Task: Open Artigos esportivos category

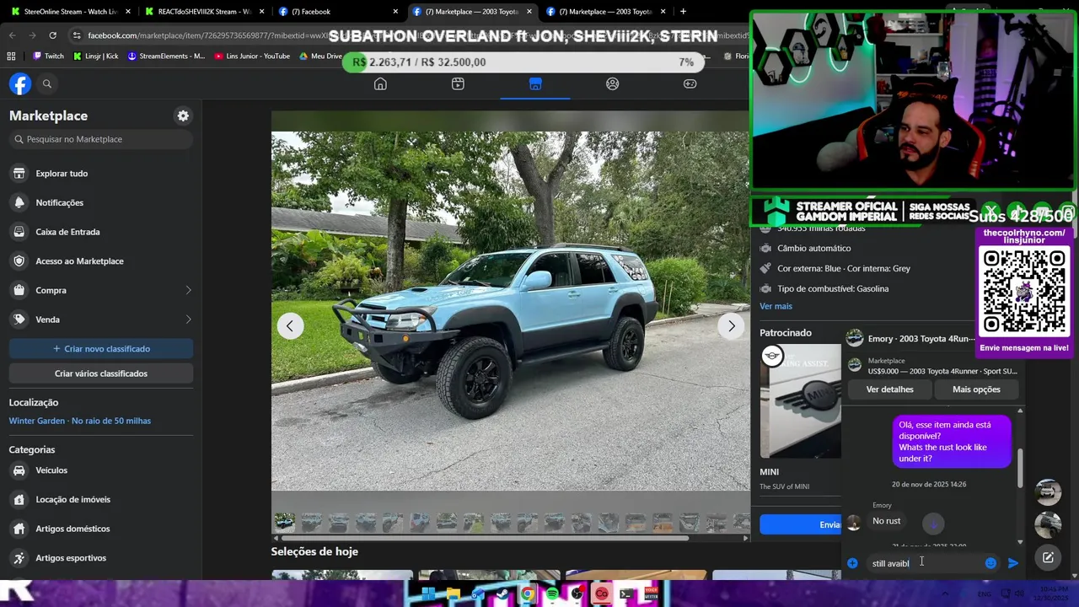Action: (101, 558)
